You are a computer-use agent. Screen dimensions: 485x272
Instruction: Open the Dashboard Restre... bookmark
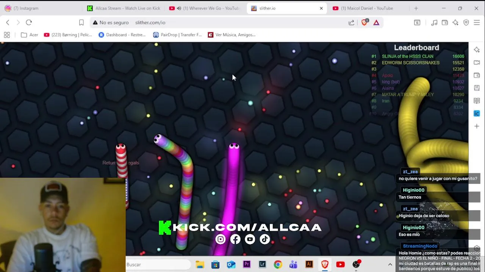[122, 35]
